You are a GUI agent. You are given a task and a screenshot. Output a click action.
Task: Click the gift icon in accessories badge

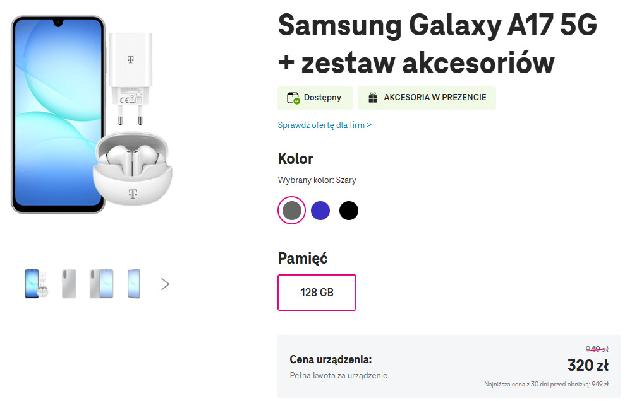click(373, 98)
